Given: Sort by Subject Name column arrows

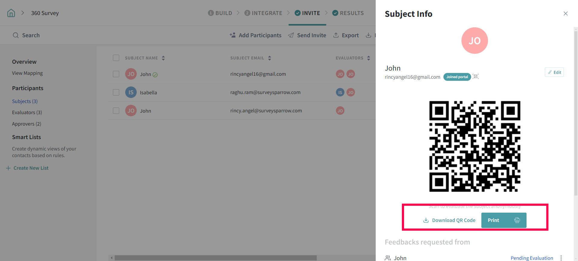Looking at the screenshot, I should click(163, 58).
